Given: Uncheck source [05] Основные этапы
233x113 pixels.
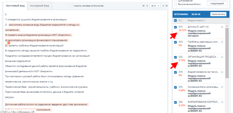Looking at the screenshot, I should 176,87.
